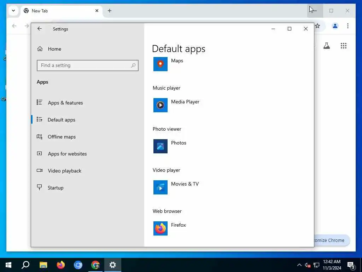Click the Movies & TV icon
The width and height of the screenshot is (362, 272).
click(x=160, y=187)
